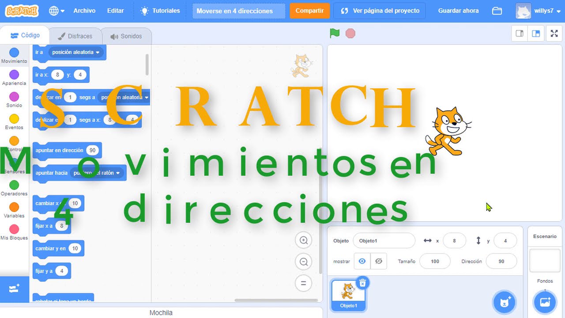Click the Dirección field

pos(501,261)
